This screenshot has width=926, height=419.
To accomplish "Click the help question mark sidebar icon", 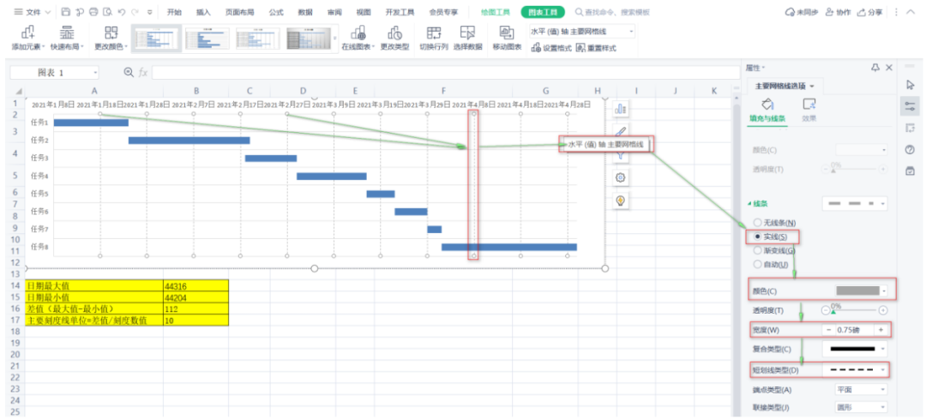I will click(x=910, y=150).
